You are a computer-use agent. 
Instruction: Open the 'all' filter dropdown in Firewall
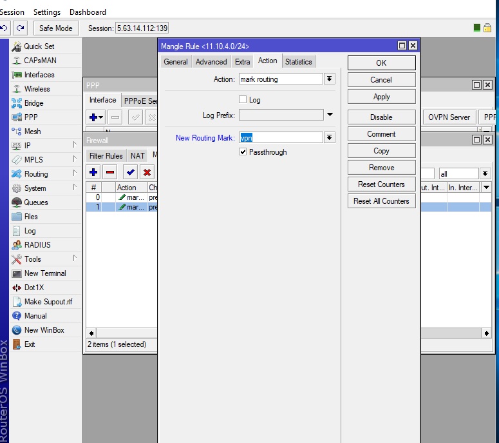[485, 173]
